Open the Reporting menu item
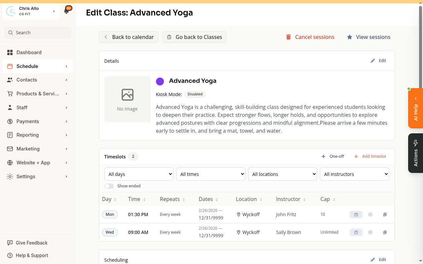This screenshot has width=423, height=264. (x=37, y=135)
